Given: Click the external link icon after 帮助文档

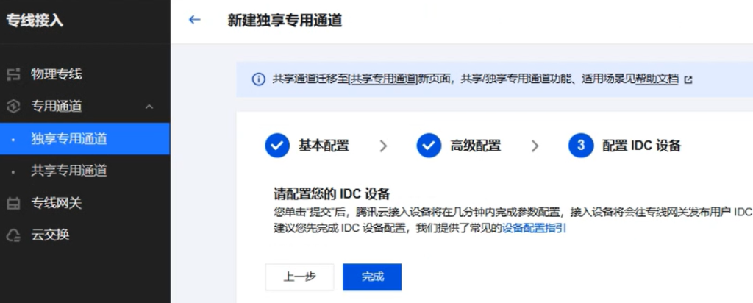Looking at the screenshot, I should 688,79.
